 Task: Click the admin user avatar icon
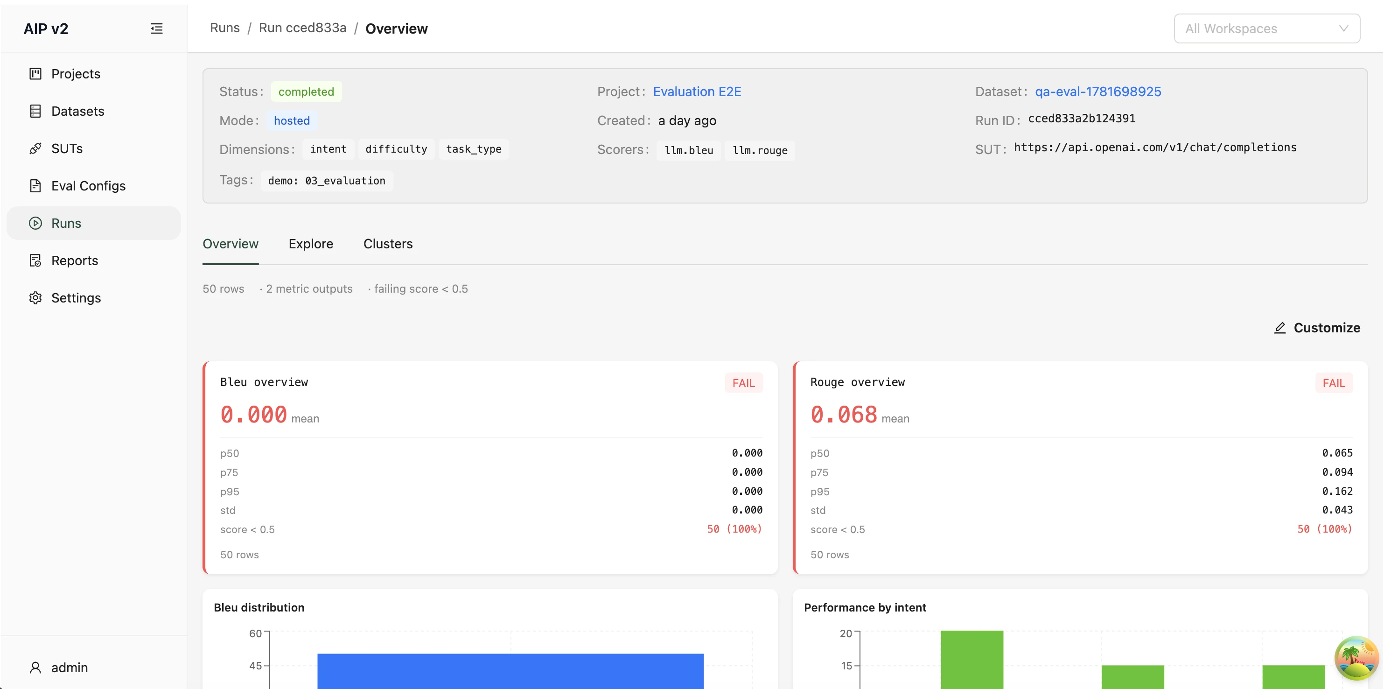click(35, 668)
